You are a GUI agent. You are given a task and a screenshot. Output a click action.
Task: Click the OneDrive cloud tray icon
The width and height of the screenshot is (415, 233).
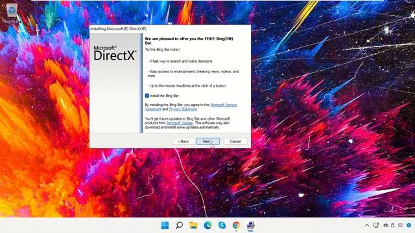(386, 225)
